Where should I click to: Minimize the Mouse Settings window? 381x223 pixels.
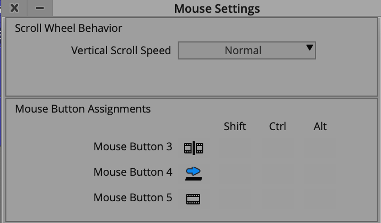40,8
